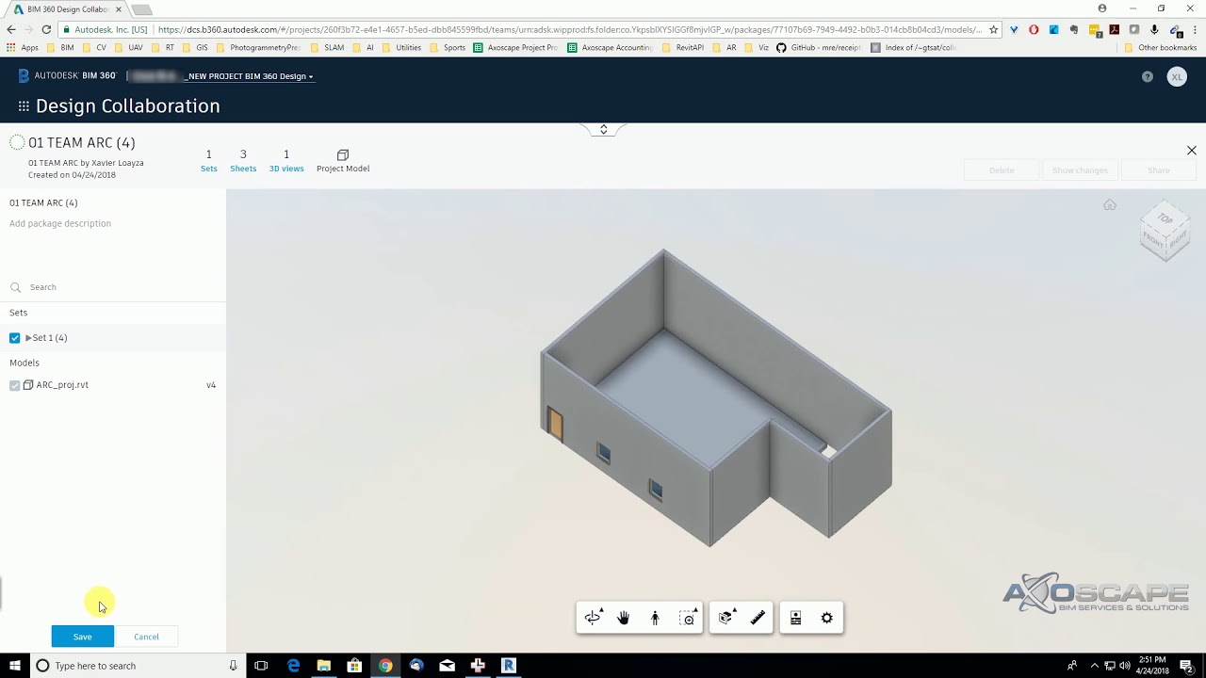Screen dimensions: 1206x678
Task: Open new browser tab
Action: pos(140,9)
